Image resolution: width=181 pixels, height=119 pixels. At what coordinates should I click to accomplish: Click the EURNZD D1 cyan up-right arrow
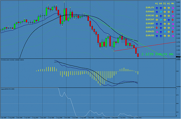[165, 32]
